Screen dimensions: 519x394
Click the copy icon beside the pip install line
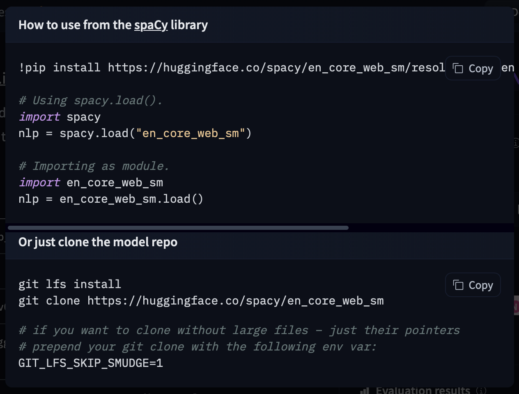(x=458, y=68)
